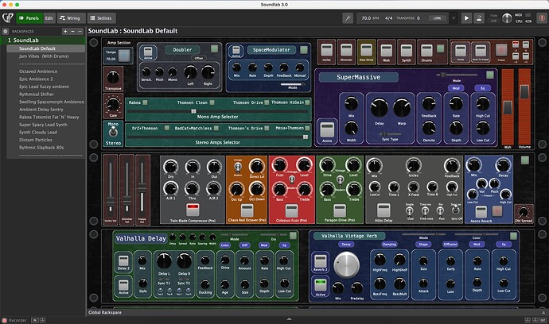Toggle the Delay 2 switch
The height and width of the screenshot is (324, 549).
click(x=123, y=260)
